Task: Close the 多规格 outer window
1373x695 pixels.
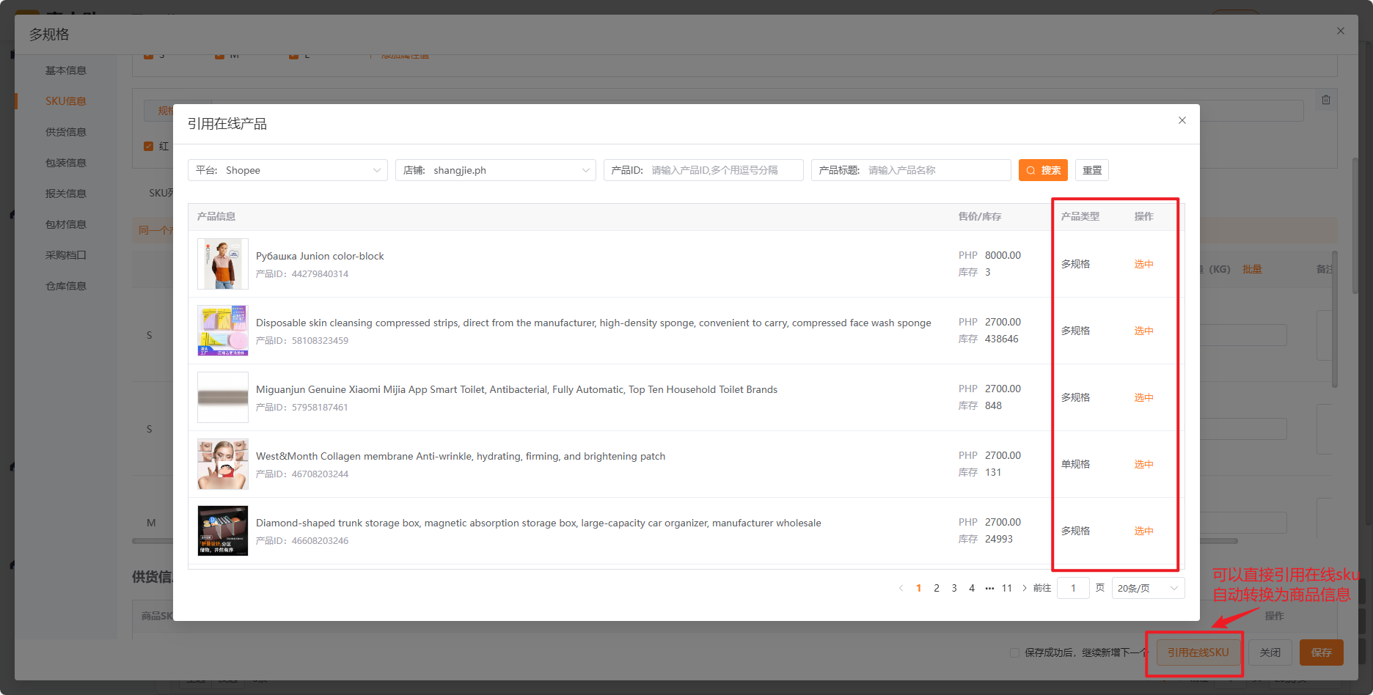Action: [x=1341, y=31]
